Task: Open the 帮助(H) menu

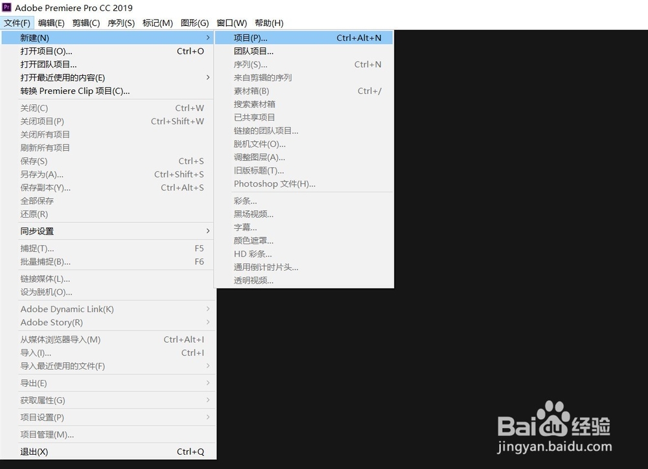Action: pos(269,23)
